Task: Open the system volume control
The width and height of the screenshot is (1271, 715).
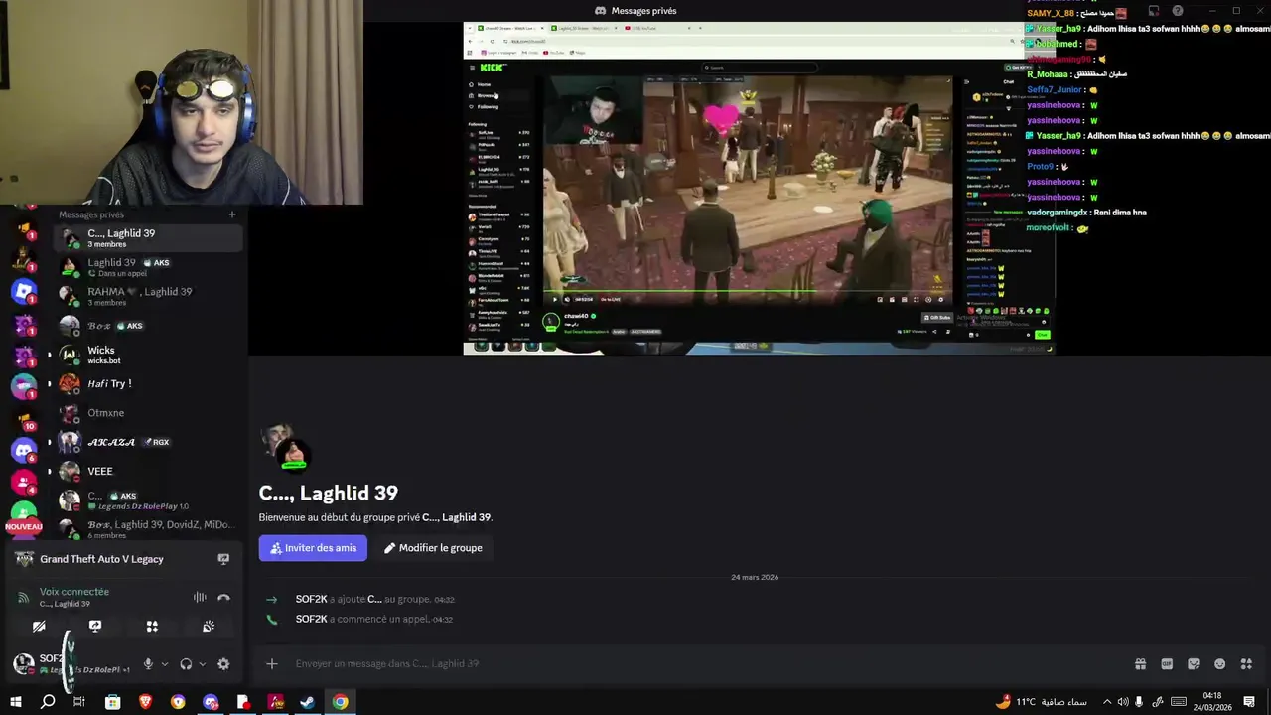Action: coord(1123,702)
